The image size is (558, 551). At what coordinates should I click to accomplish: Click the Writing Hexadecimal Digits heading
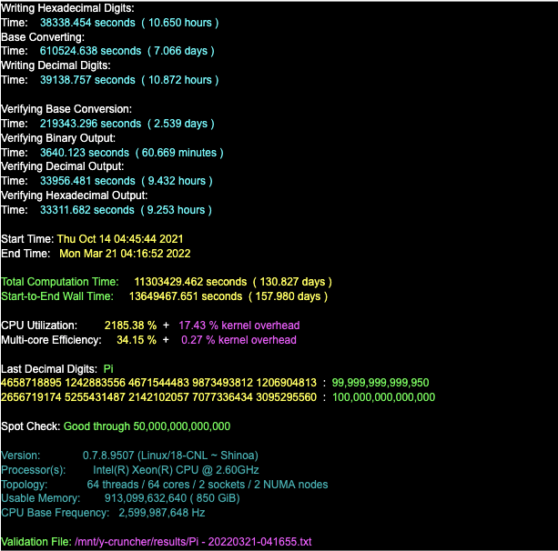67,7
